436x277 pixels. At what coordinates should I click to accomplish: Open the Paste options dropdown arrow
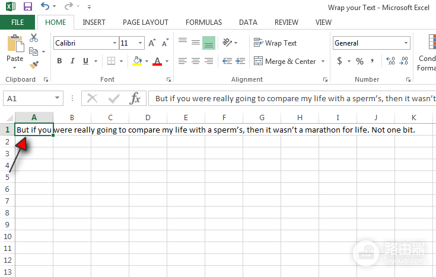14,67
